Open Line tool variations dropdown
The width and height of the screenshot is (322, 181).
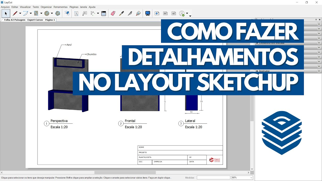[x=20, y=14]
